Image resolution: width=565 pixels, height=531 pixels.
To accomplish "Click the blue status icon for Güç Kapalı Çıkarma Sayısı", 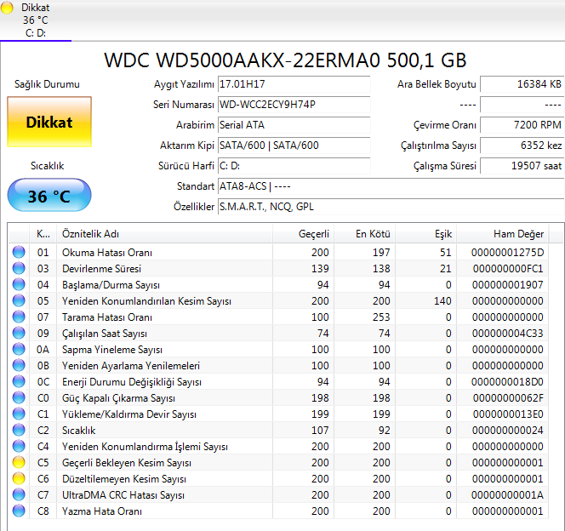I will (x=19, y=398).
